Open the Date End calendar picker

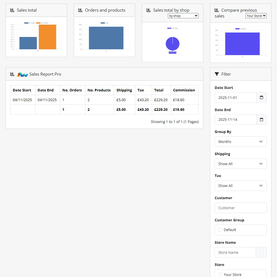click(261, 119)
